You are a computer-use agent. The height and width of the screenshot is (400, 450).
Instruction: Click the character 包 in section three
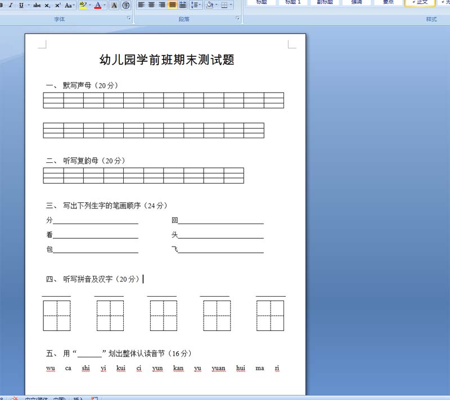(49, 249)
